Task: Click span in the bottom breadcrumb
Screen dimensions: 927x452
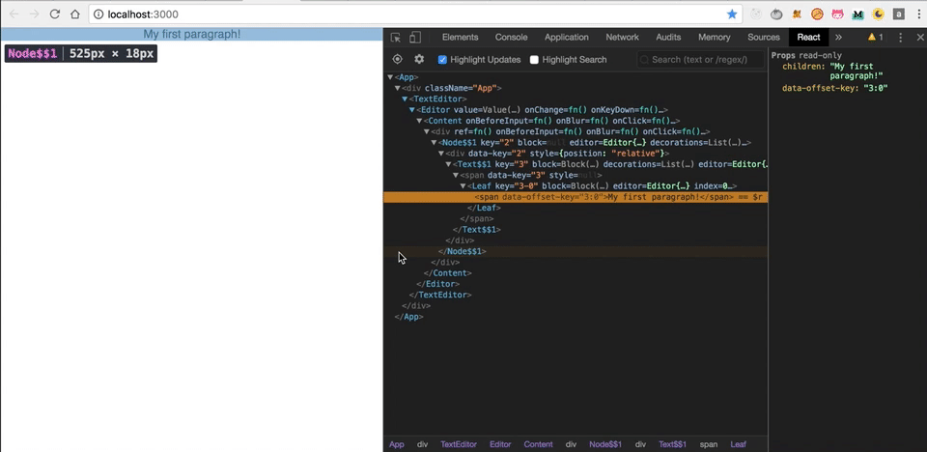Action: [x=708, y=444]
